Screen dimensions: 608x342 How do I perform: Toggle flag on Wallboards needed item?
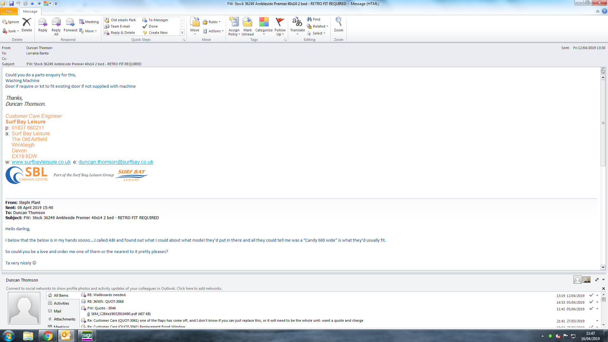point(591,295)
